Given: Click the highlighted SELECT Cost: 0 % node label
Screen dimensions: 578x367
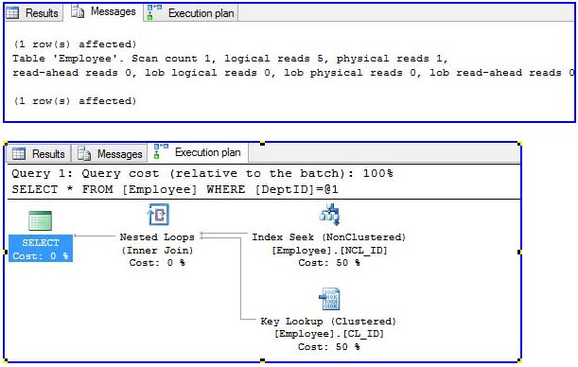Looking at the screenshot, I should click(41, 249).
